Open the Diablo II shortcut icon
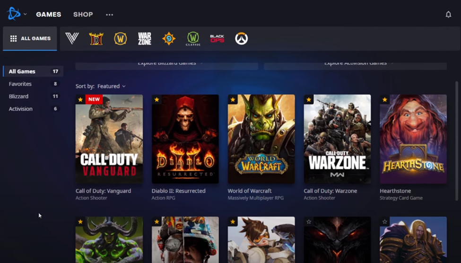This screenshot has width=461, height=263. point(96,38)
